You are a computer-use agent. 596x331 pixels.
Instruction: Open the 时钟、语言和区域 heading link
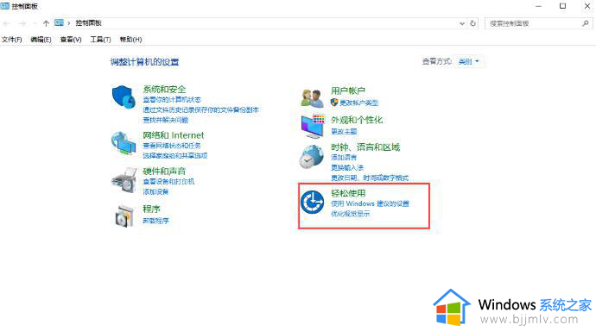click(365, 147)
